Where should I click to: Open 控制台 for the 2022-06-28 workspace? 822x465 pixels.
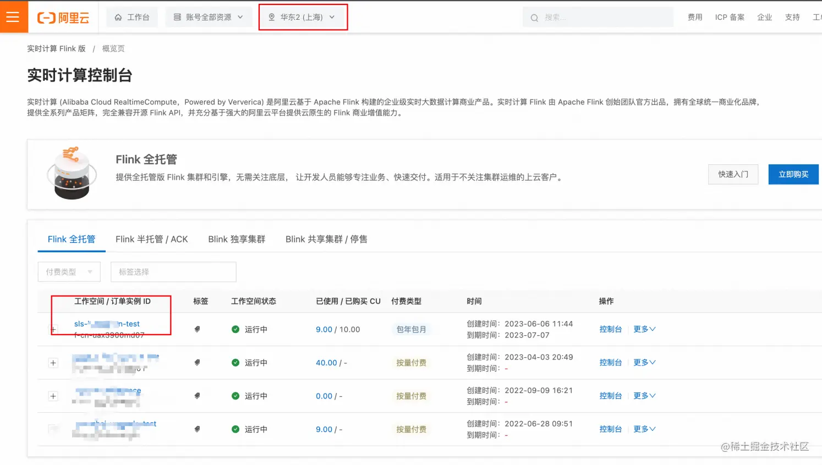pyautogui.click(x=610, y=429)
